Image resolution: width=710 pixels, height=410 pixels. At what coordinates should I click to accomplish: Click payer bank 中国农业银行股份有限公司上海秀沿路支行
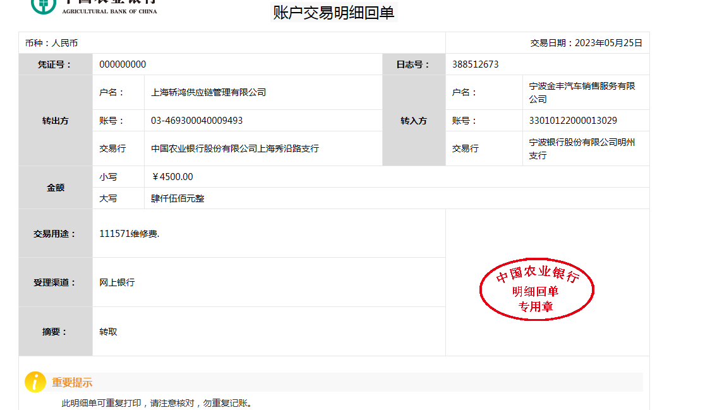tap(235, 148)
